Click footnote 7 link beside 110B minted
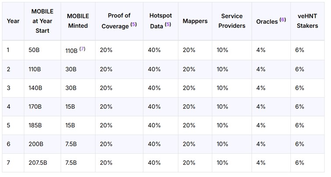Screen dimensions: 331x177 (x=82, y=50)
